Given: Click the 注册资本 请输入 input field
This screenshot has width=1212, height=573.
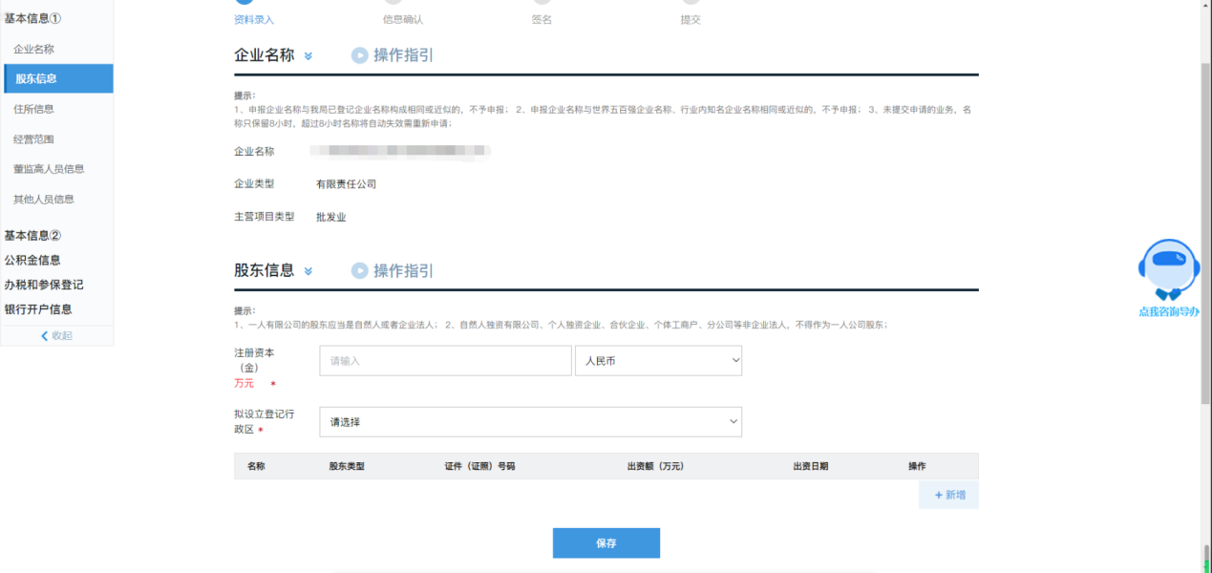Looking at the screenshot, I should coord(444,360).
